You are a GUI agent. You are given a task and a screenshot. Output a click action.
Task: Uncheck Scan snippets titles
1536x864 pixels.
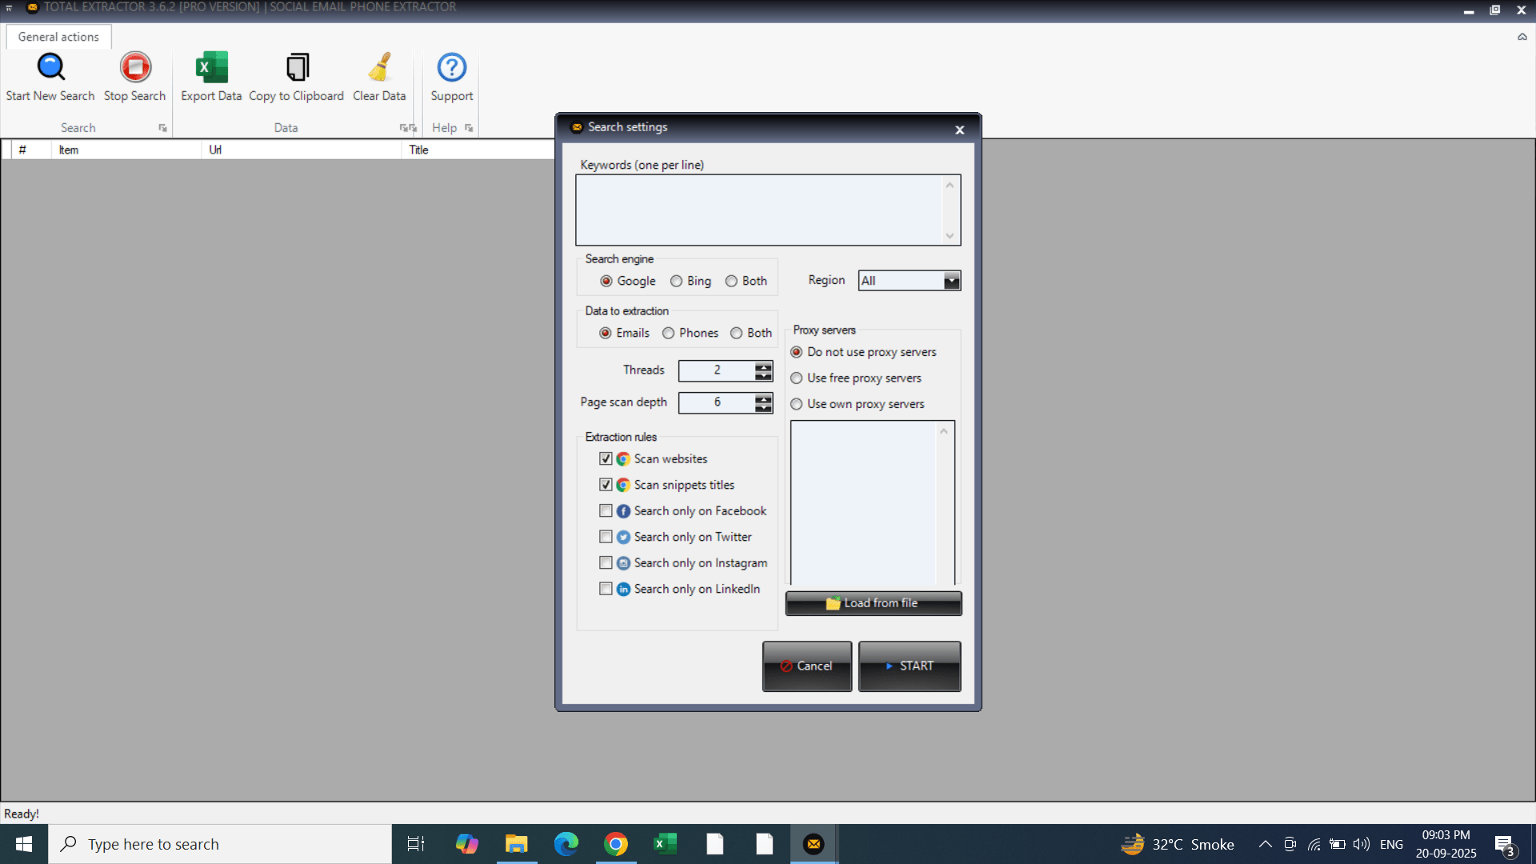606,485
